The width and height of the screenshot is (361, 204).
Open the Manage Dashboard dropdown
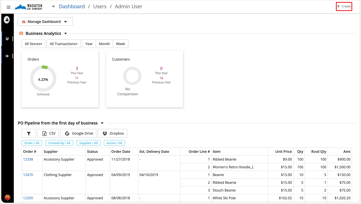point(45,21)
